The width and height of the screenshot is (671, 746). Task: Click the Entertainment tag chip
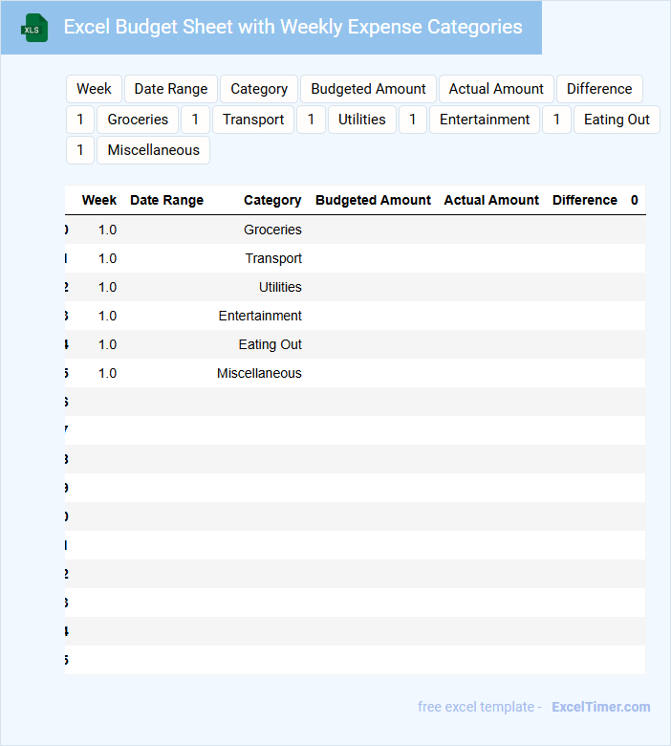coord(485,120)
